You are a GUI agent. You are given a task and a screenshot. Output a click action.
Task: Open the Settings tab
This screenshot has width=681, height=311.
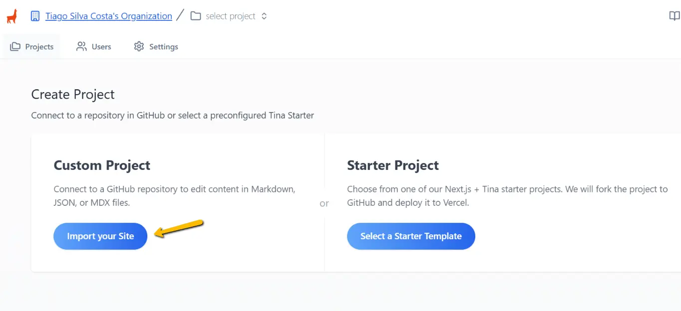point(163,46)
